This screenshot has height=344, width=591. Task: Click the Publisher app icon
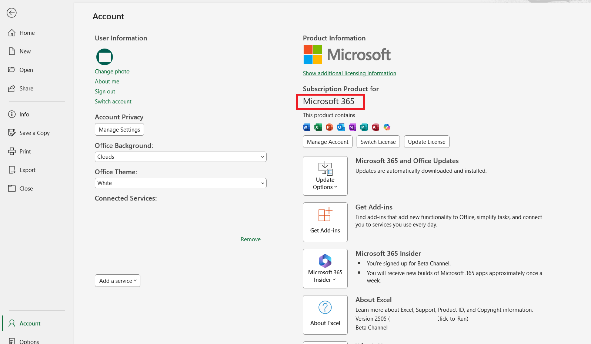(x=364, y=127)
